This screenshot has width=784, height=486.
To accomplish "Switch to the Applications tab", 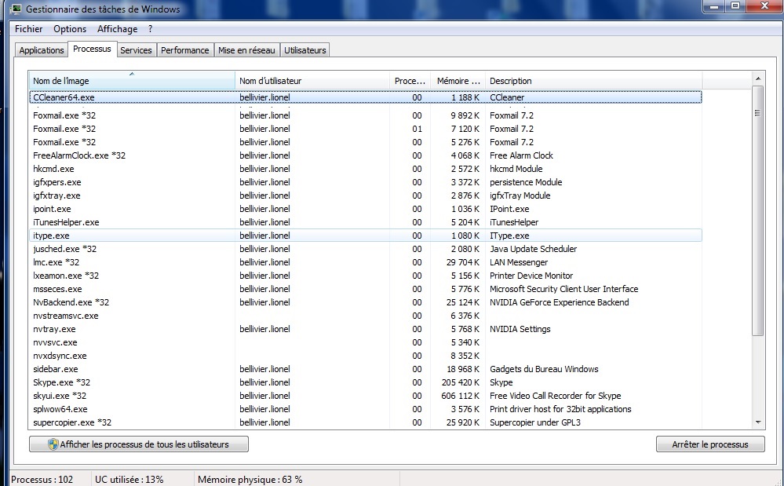I will pos(42,50).
